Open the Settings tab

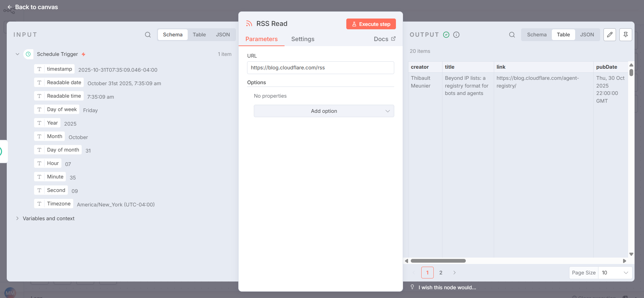[x=302, y=39]
